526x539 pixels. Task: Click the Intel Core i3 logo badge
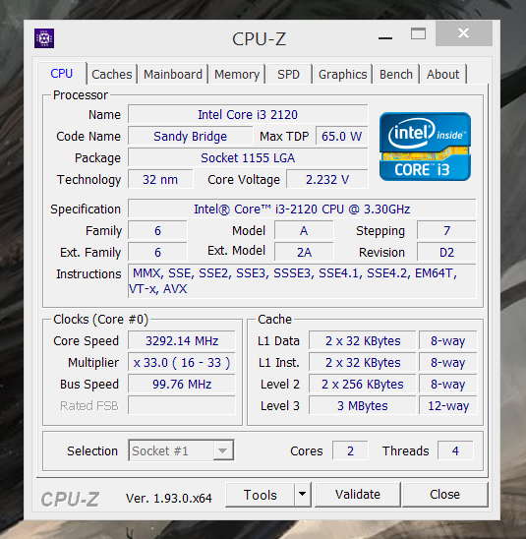[x=425, y=147]
